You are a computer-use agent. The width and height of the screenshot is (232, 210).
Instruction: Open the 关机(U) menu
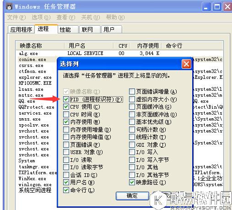click(x=91, y=17)
